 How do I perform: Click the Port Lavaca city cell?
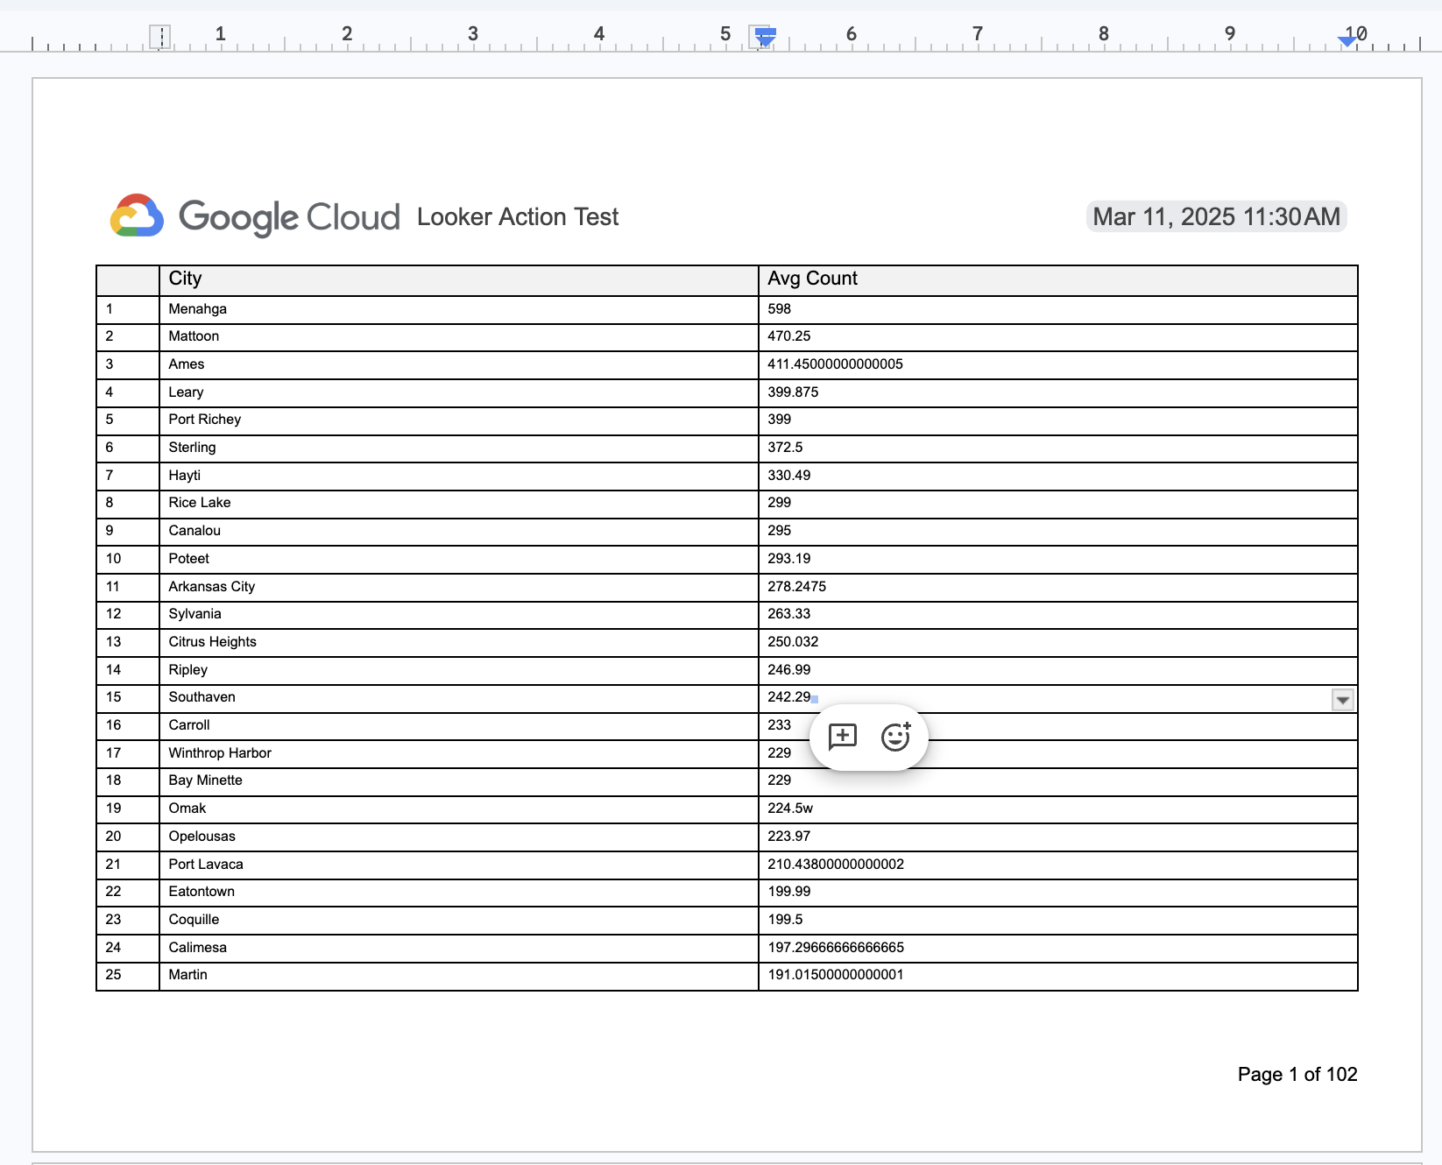(458, 865)
